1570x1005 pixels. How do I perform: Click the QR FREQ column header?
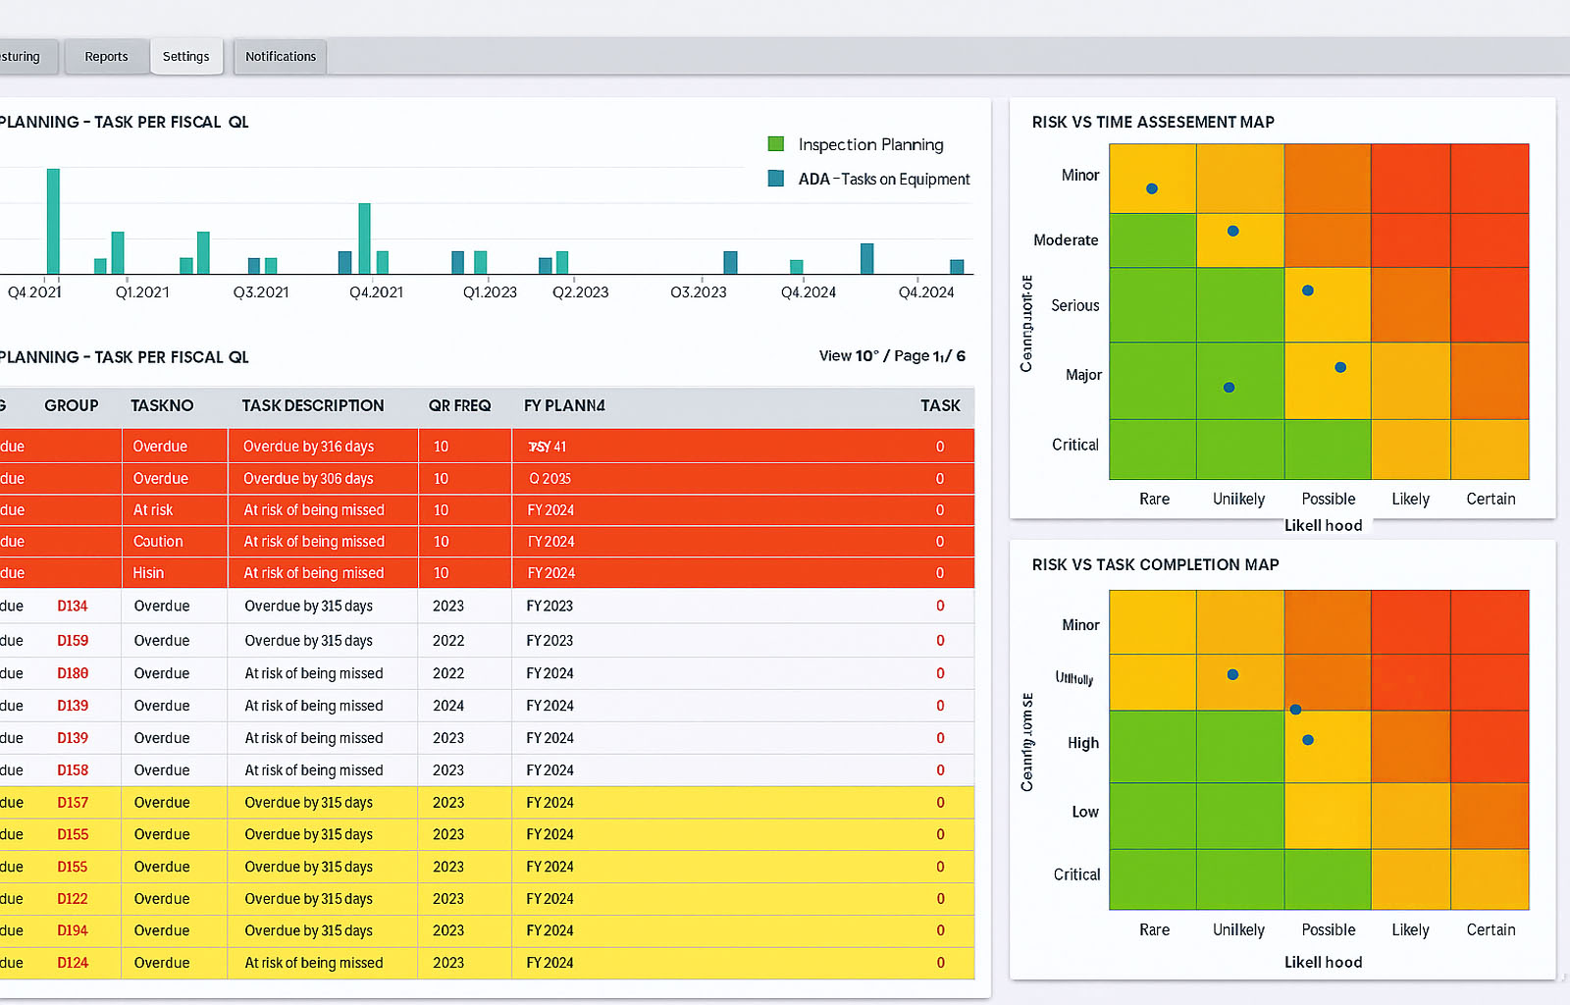click(459, 405)
